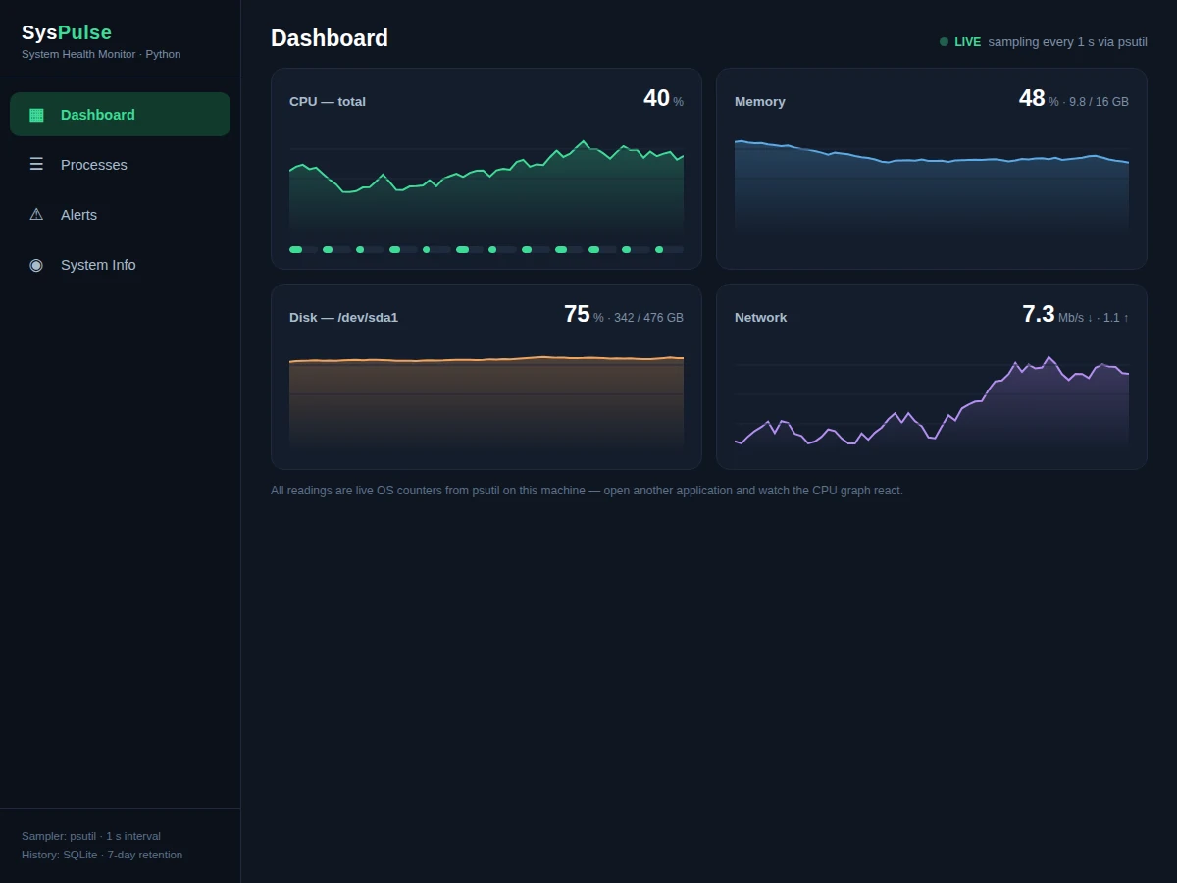Select the Dashboard nav item
This screenshot has width=1177, height=883.
pos(120,115)
